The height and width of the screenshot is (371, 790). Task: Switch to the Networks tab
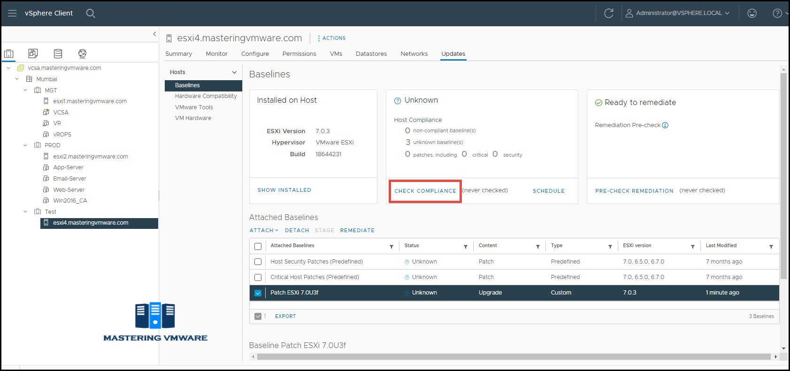414,54
